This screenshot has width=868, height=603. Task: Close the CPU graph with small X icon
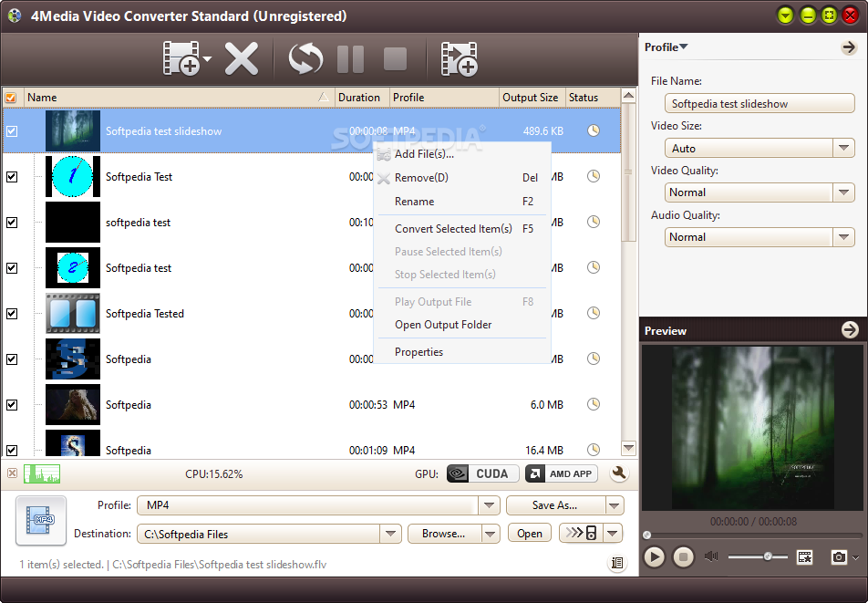coord(12,473)
